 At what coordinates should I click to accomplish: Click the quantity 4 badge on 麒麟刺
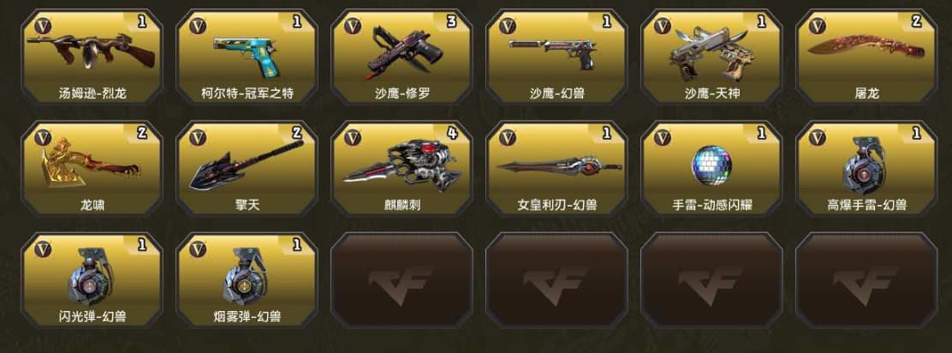pos(451,134)
